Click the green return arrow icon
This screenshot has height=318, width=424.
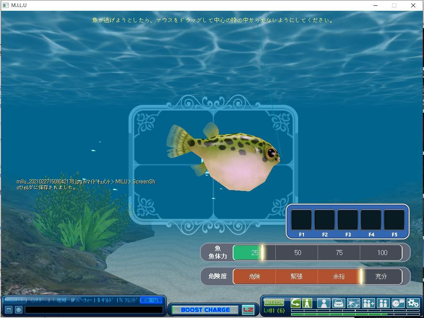[296, 303]
